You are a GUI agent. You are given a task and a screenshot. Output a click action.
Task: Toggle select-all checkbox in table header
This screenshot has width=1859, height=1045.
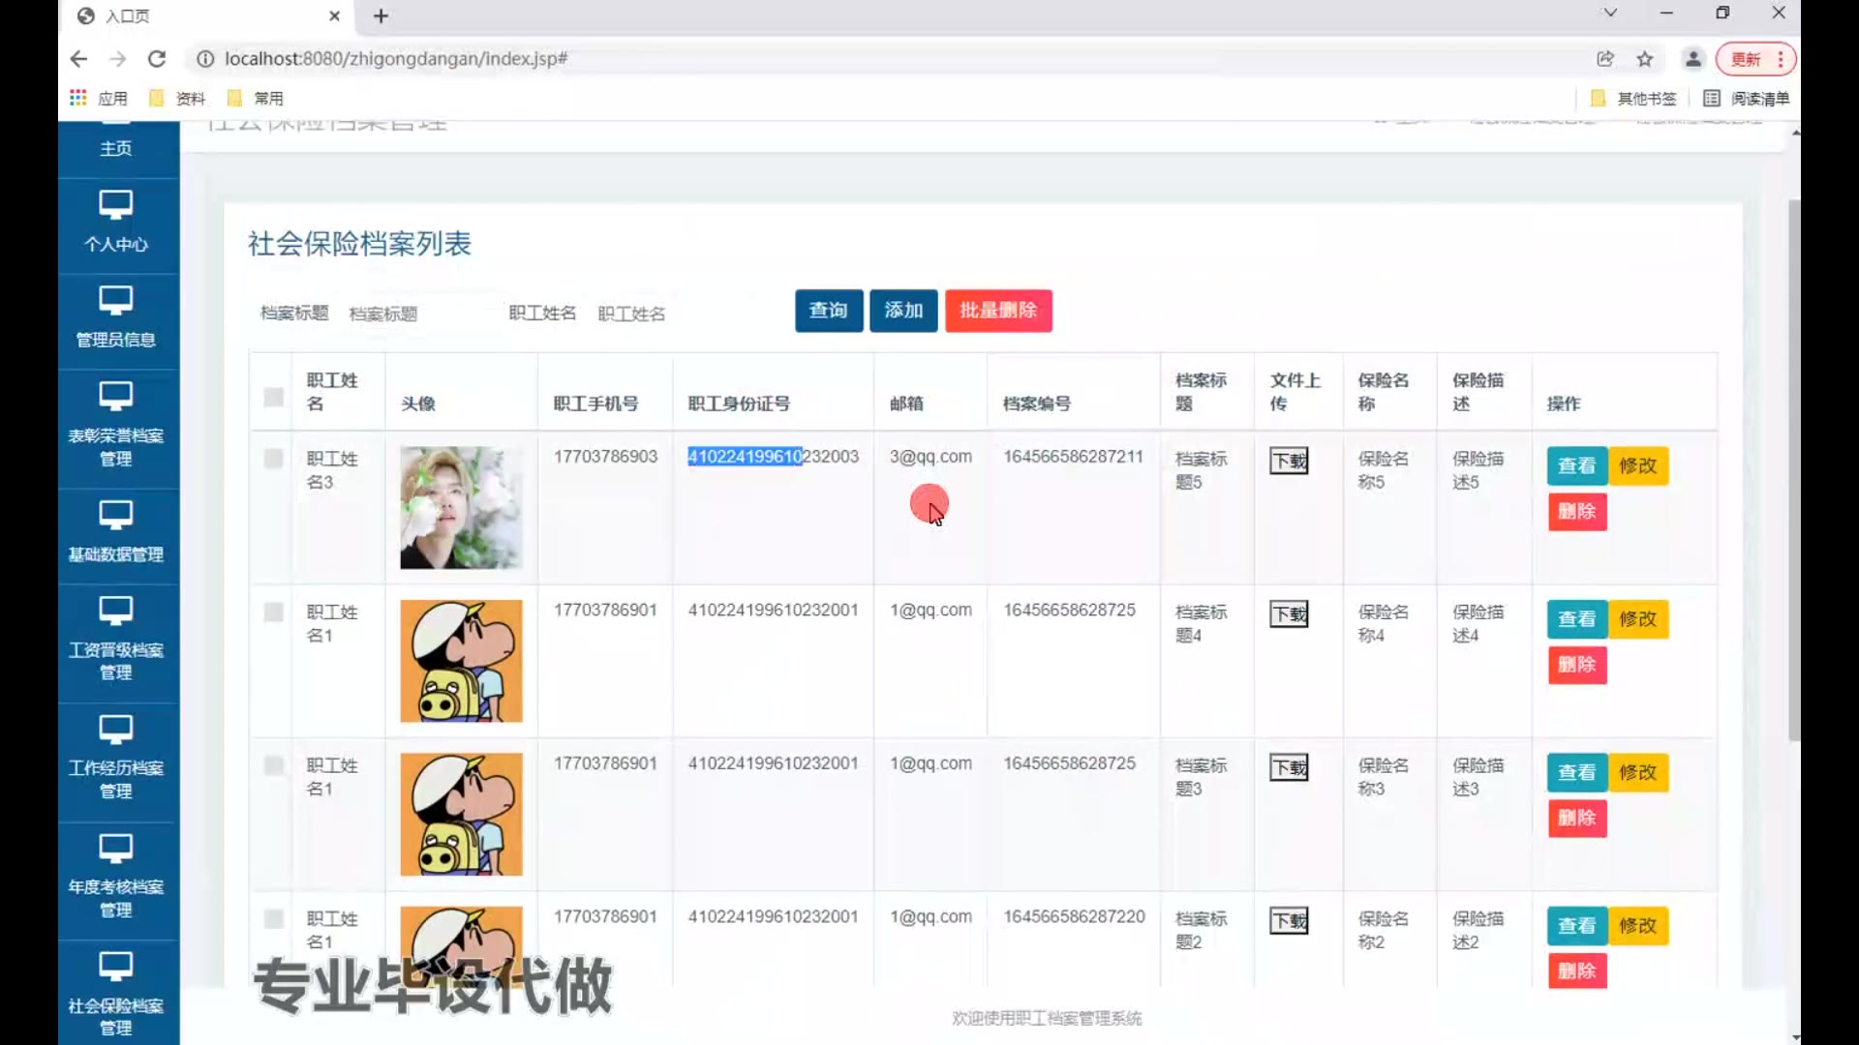coord(274,397)
